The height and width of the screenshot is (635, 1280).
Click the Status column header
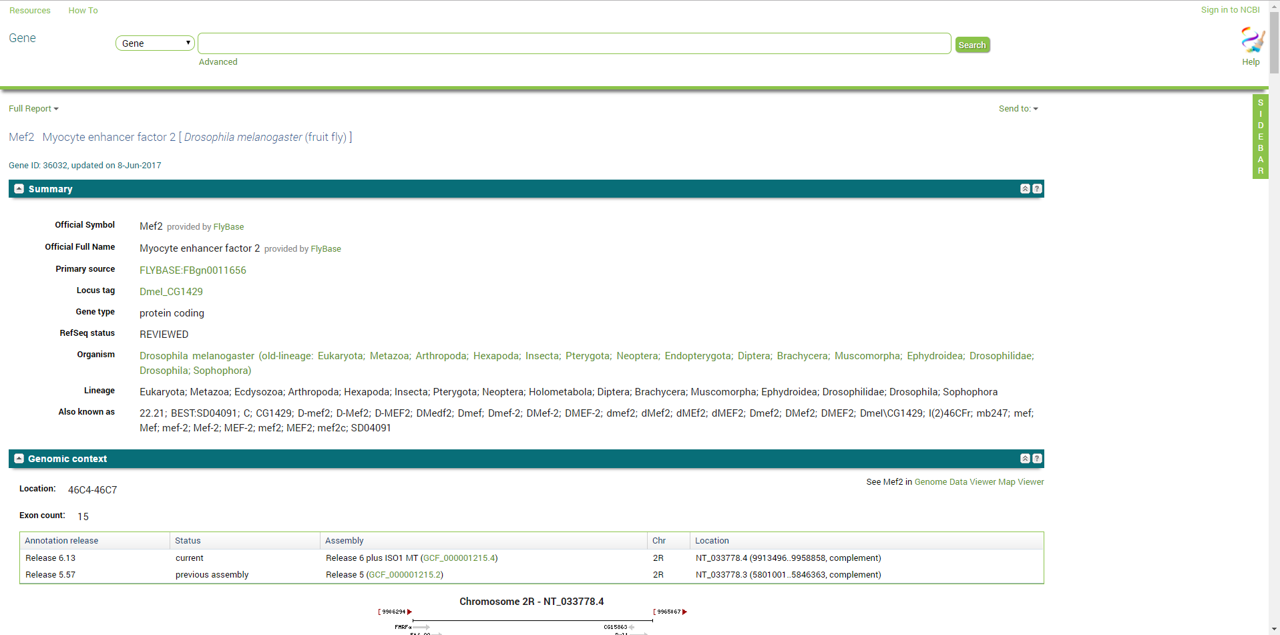245,541
